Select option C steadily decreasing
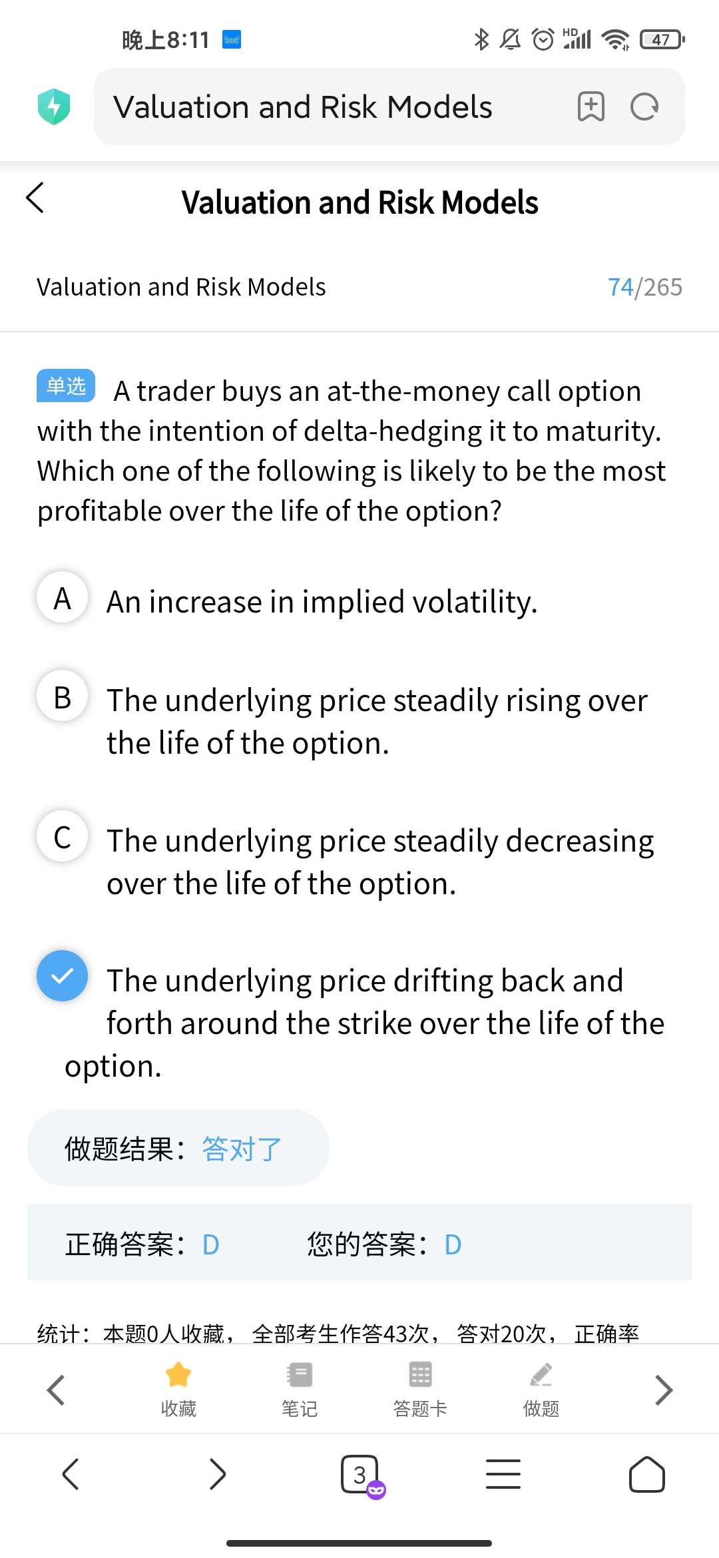This screenshot has width=719, height=1558. tap(63, 836)
